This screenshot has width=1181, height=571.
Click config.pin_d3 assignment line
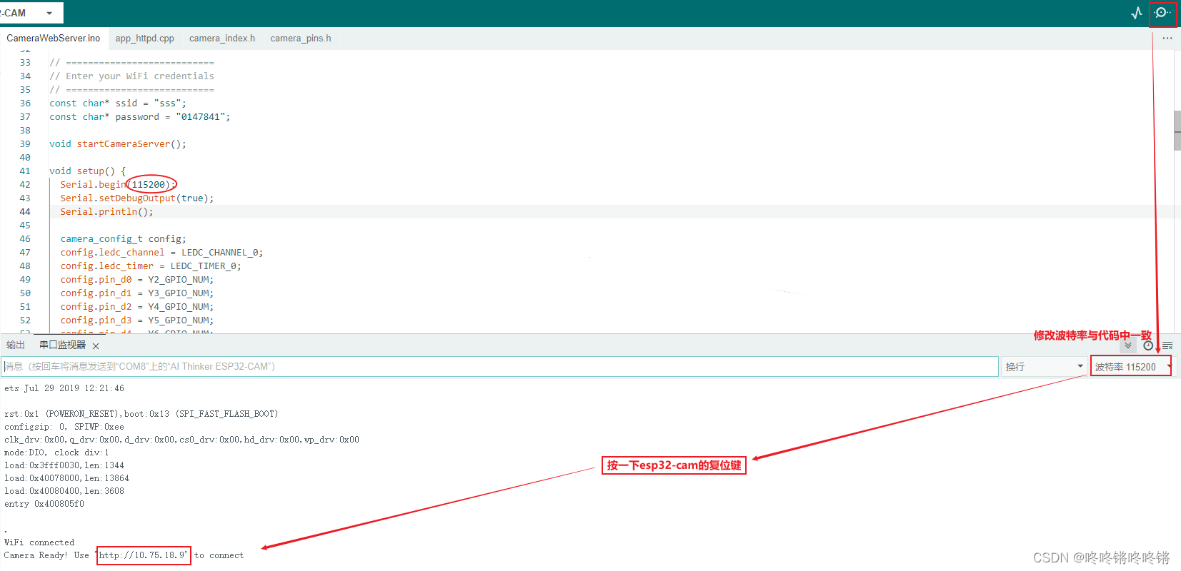click(137, 320)
